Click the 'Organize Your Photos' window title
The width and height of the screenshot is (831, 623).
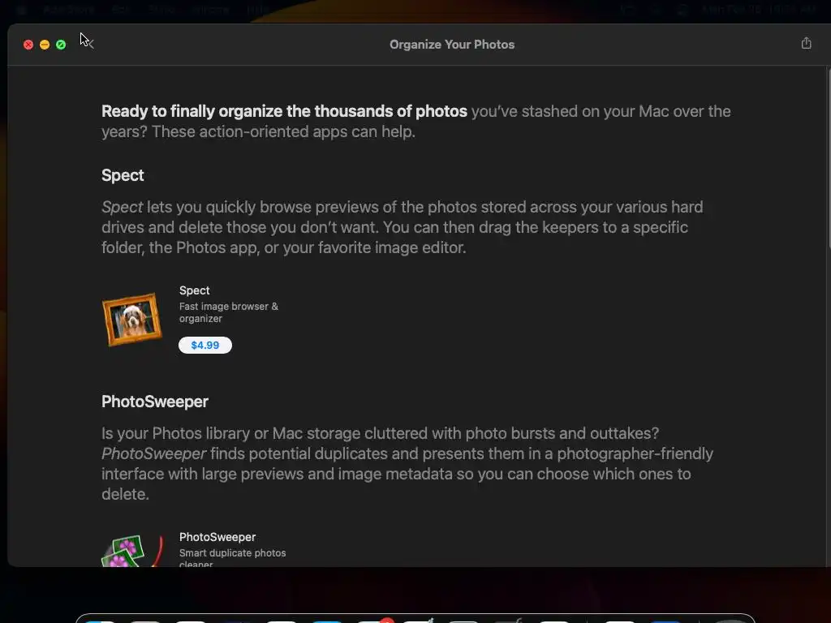452,45
